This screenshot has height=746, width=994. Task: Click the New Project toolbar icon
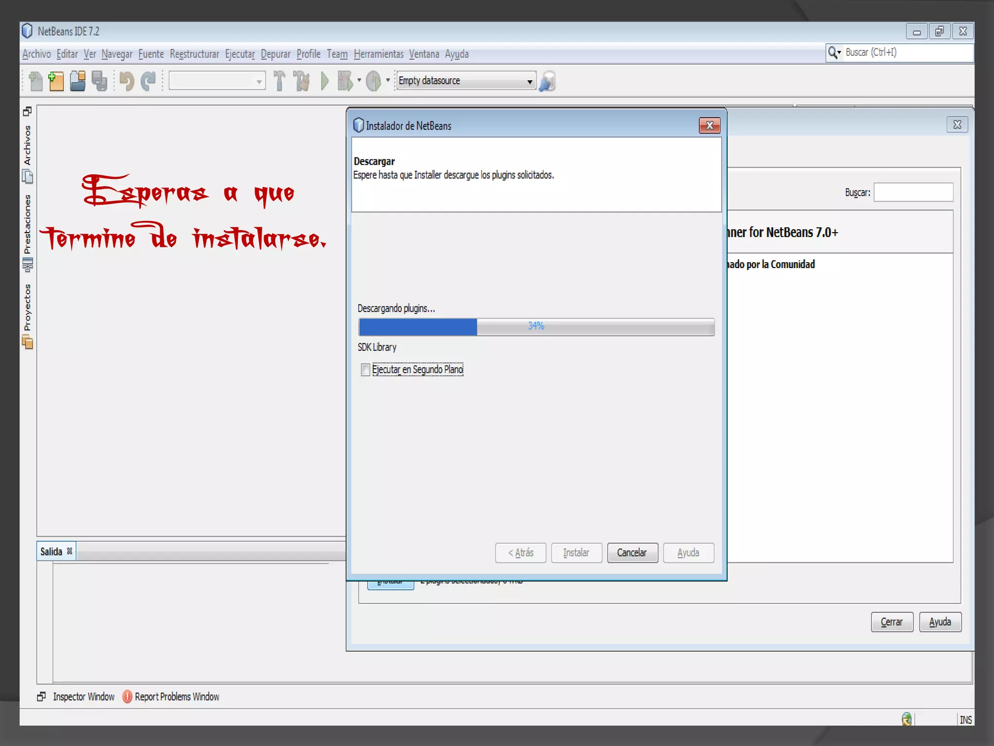point(56,81)
